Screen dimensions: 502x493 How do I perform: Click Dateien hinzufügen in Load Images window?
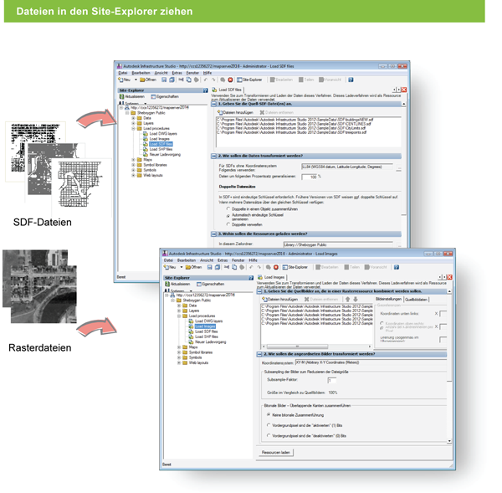[x=281, y=300]
